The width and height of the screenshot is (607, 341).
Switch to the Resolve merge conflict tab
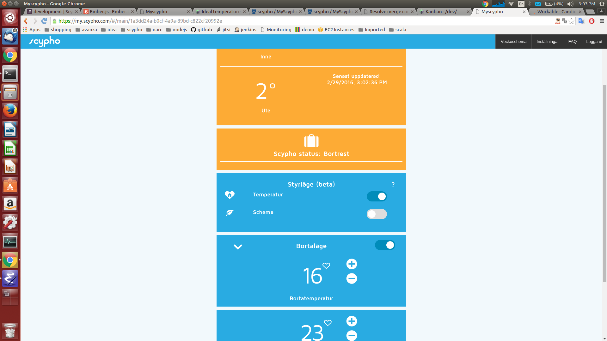(389, 12)
